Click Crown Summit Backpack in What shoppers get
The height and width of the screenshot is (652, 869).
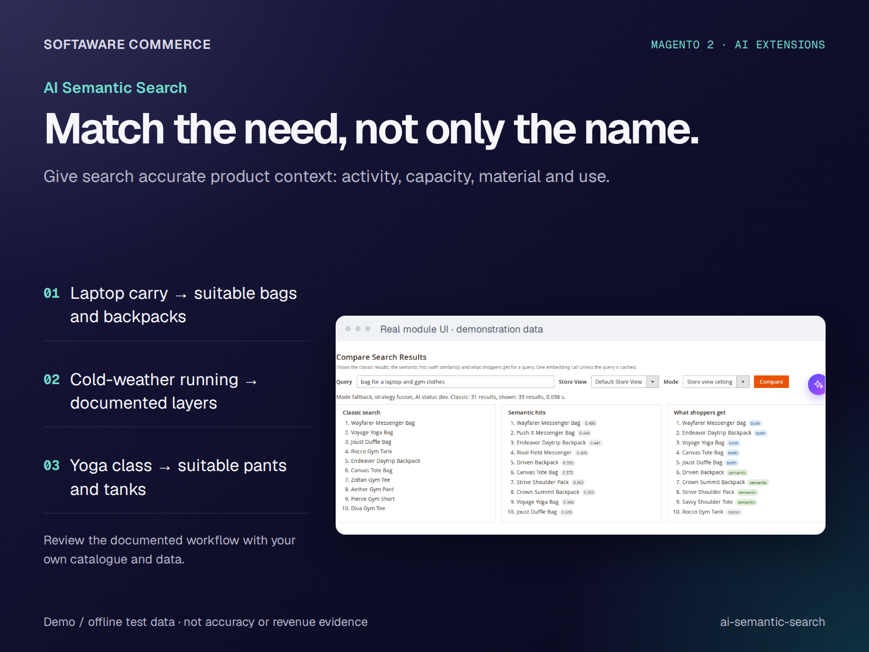713,482
